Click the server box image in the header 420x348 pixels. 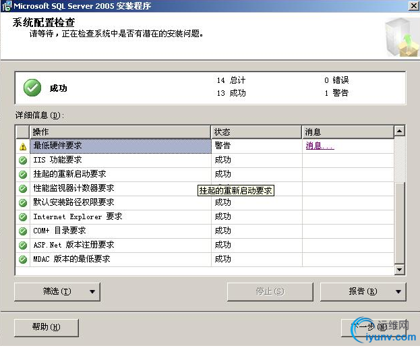coord(402,37)
